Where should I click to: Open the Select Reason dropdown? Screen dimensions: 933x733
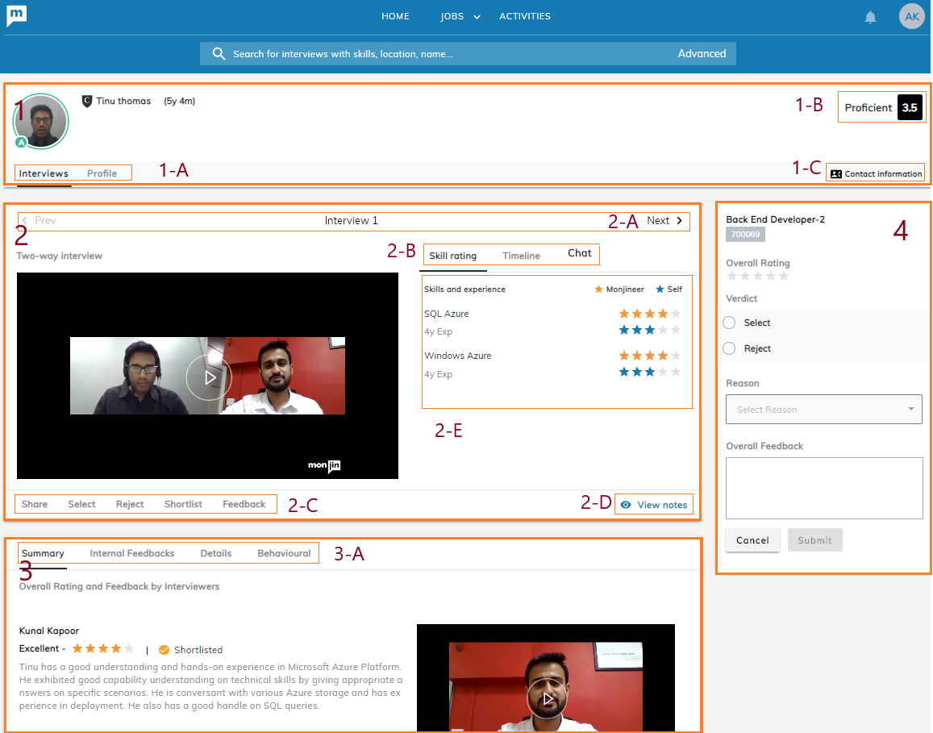click(x=823, y=410)
